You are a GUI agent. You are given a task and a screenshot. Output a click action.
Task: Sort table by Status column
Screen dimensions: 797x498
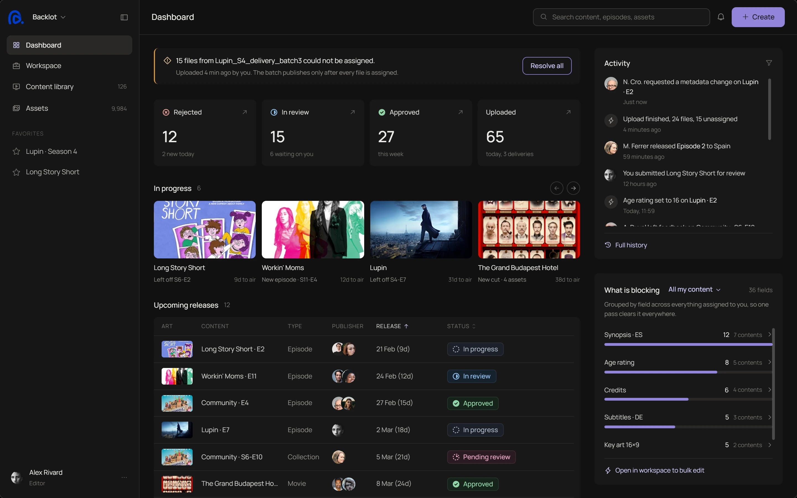(461, 326)
